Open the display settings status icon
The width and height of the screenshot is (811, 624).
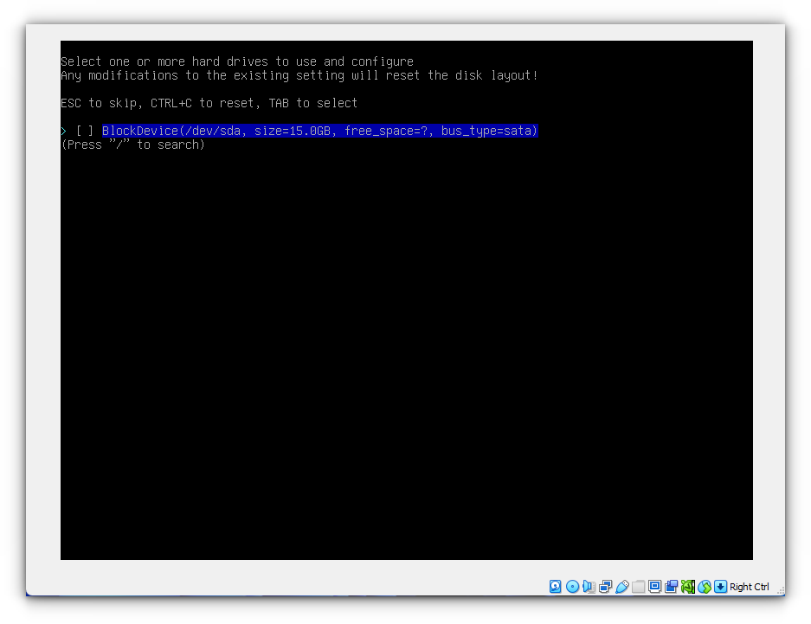[655, 586]
